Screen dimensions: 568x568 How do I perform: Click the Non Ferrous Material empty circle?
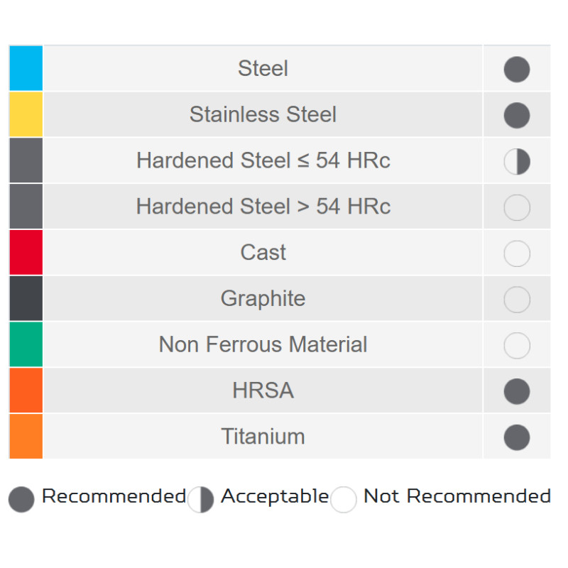pyautogui.click(x=517, y=346)
